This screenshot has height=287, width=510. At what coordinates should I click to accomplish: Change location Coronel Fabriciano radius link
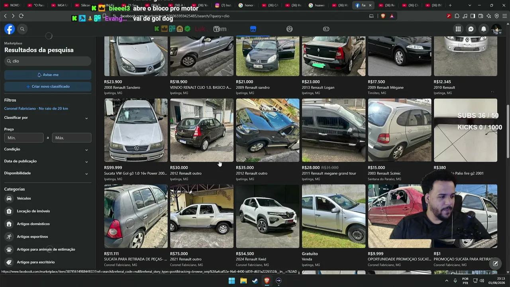point(36,108)
